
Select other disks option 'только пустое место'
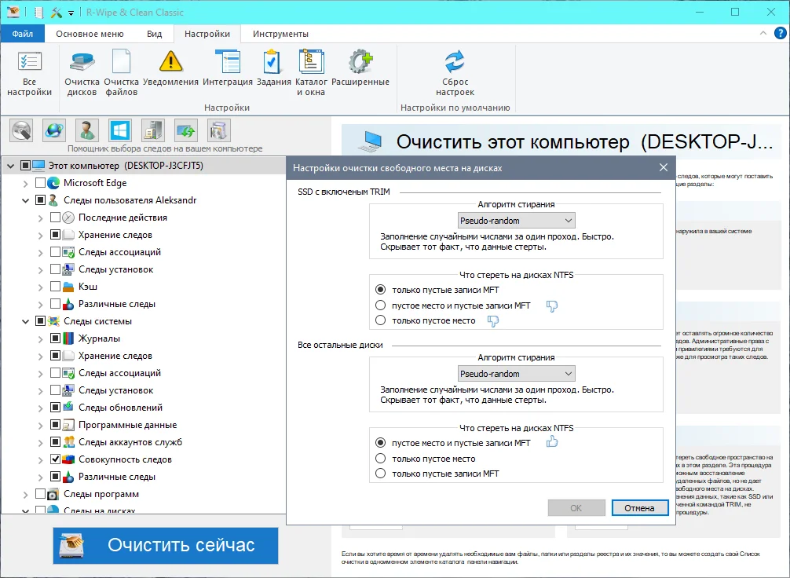click(380, 459)
